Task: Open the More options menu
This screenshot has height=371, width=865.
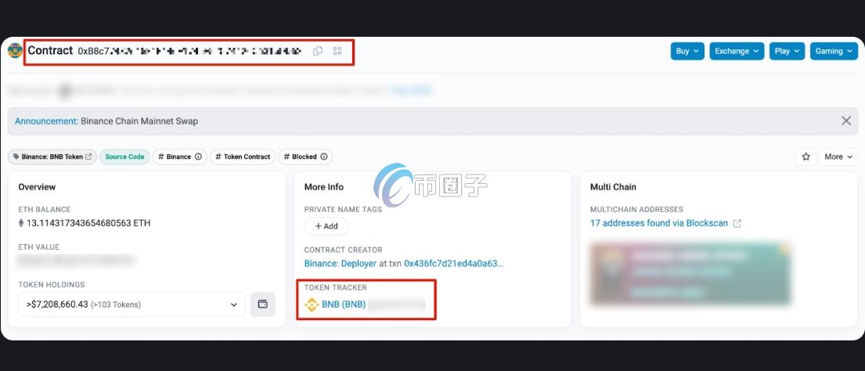Action: (838, 157)
